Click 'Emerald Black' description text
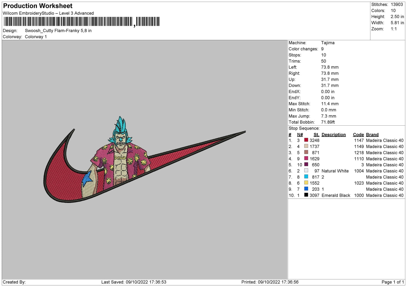The height and width of the screenshot is (287, 407). 336,195
